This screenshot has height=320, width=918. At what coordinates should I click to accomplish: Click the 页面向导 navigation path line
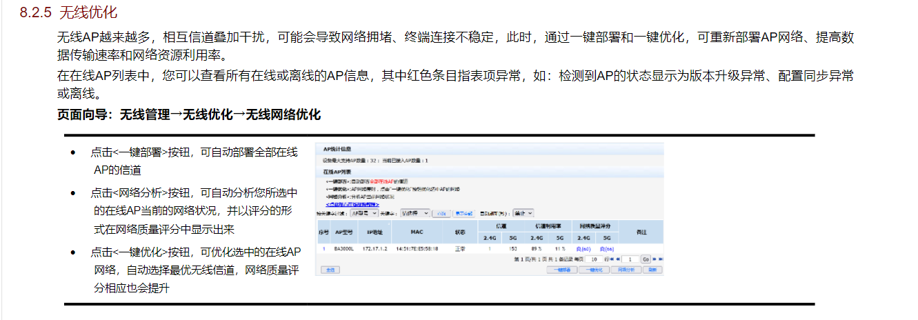click(x=189, y=114)
